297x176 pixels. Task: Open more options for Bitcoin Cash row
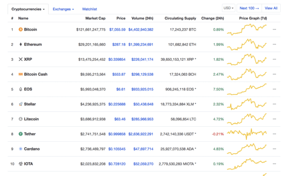pyautogui.click(x=274, y=74)
